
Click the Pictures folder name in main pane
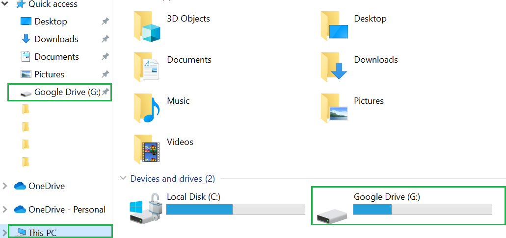tap(369, 101)
